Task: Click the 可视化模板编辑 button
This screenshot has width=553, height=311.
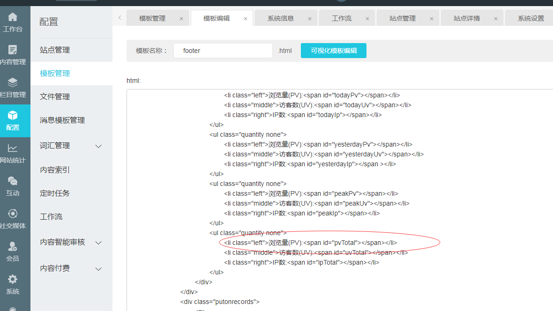Action: click(334, 51)
